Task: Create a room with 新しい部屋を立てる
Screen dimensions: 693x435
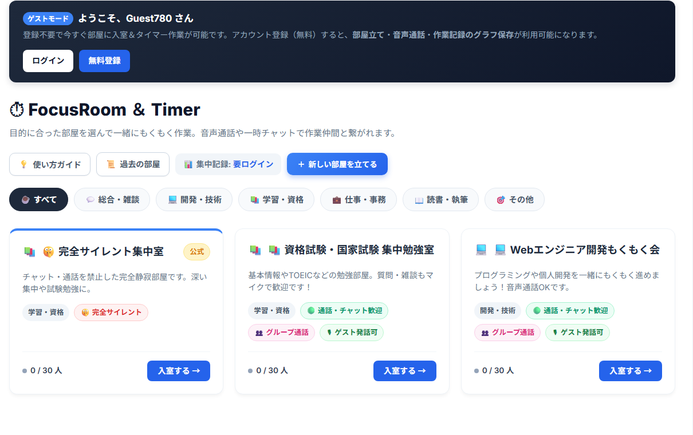Action: [x=337, y=164]
